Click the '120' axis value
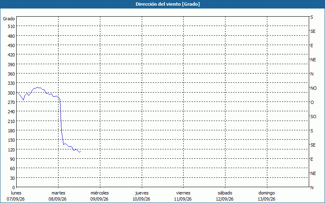This screenshot has height=203, width=325. [x=11, y=150]
